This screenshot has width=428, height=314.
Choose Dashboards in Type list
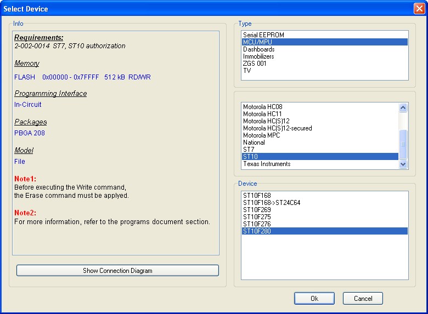coord(324,49)
